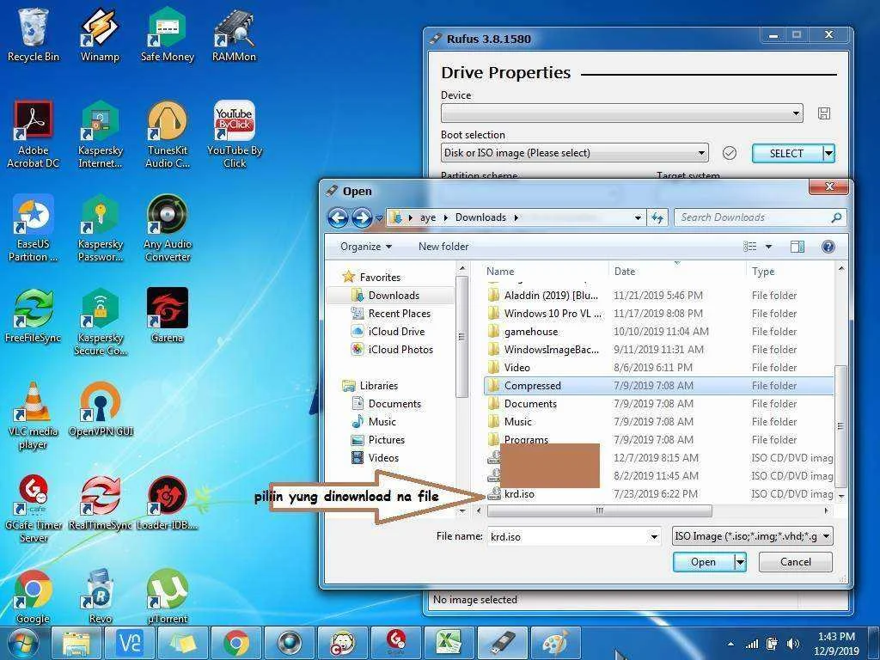Click the Open button's split arrow
This screenshot has height=660, width=880.
click(x=740, y=562)
